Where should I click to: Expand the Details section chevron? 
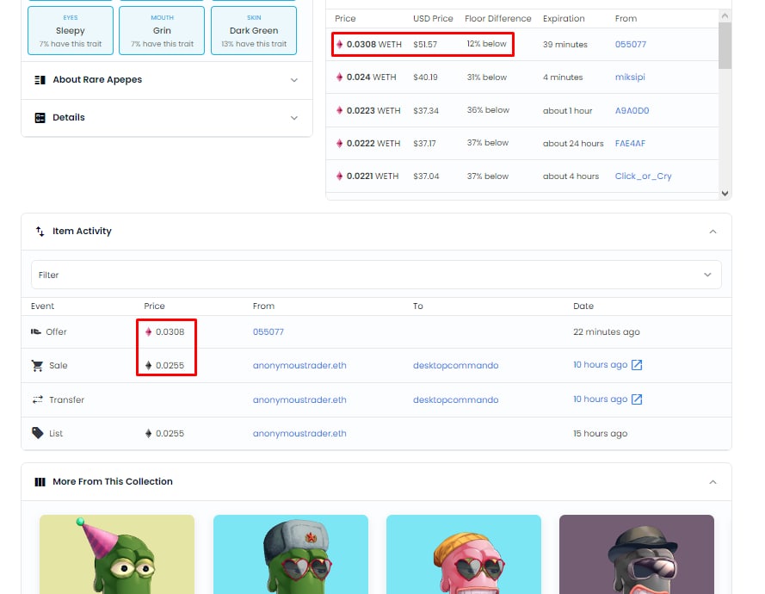[x=293, y=118]
